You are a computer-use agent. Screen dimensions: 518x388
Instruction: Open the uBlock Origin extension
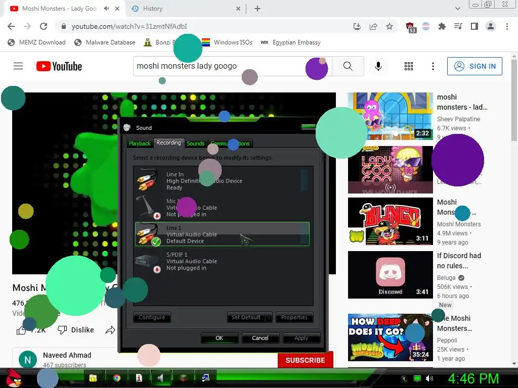pyautogui.click(x=410, y=27)
